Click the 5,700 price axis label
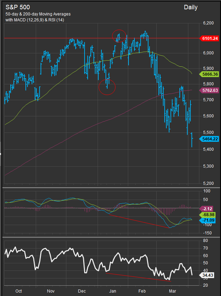Viewport: 221px width, 296px height. [208, 100]
